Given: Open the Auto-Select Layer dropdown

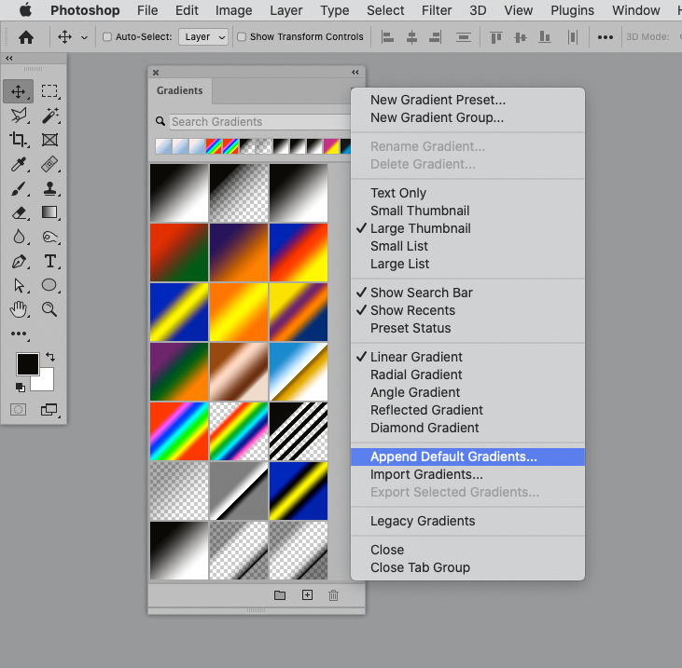Looking at the screenshot, I should [x=203, y=37].
